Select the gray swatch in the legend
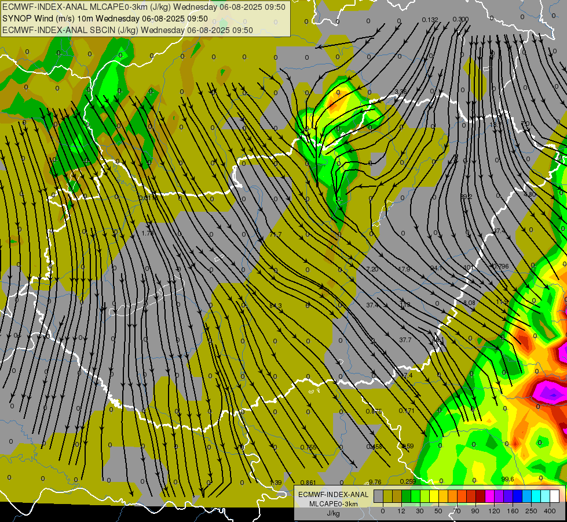The height and width of the screenshot is (522, 567). pos(378,496)
